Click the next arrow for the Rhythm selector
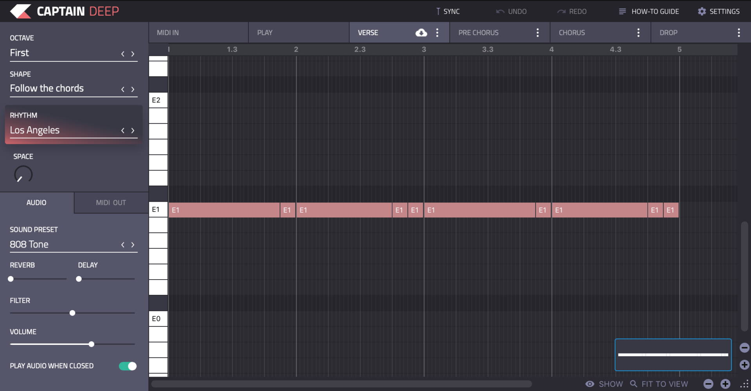 [133, 130]
